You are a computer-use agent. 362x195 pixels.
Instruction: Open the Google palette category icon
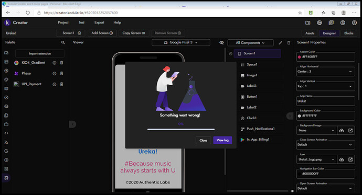[6, 151]
